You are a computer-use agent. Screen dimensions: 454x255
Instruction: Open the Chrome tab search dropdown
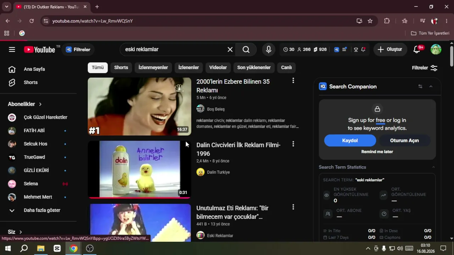(x=6, y=7)
